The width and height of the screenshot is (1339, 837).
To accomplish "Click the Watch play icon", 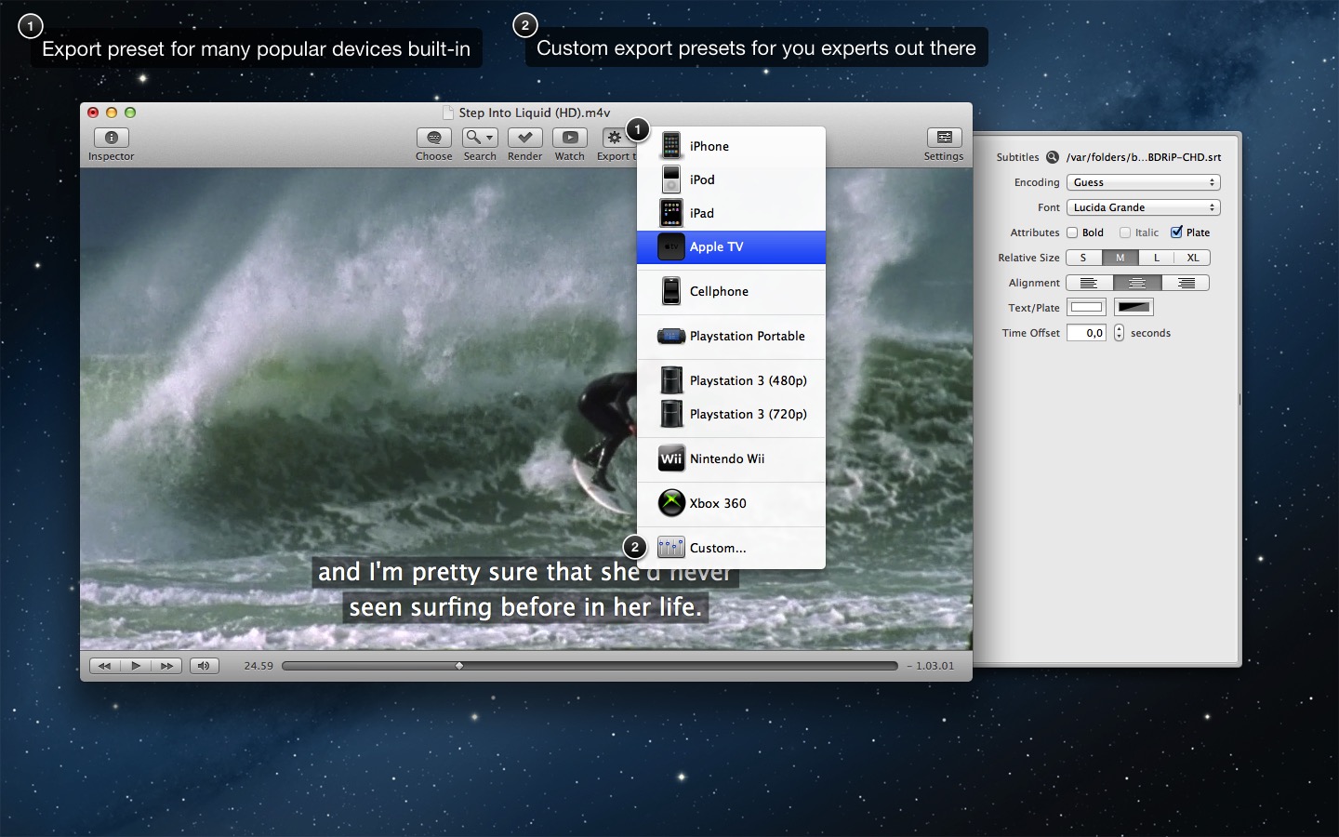I will pos(569,138).
